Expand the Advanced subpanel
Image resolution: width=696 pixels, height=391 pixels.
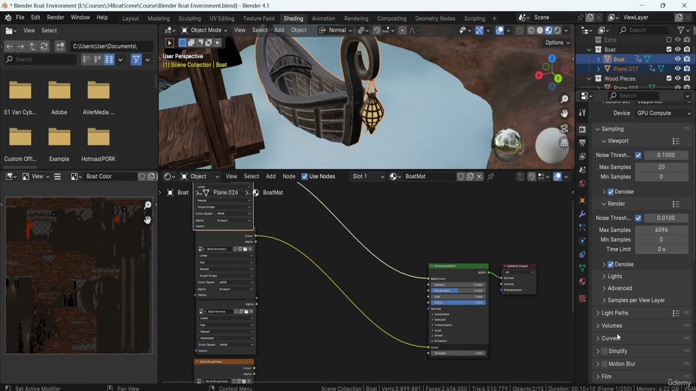[x=619, y=288]
